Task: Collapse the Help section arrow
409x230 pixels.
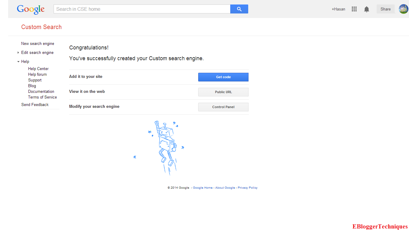Action: click(x=18, y=62)
